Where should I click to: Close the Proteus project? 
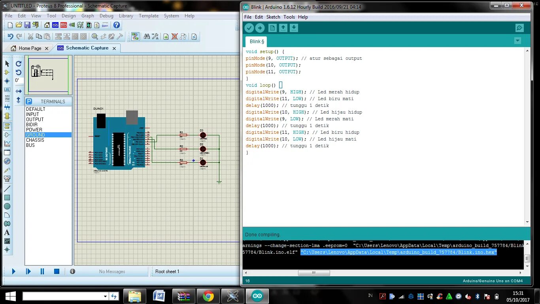click(x=36, y=25)
